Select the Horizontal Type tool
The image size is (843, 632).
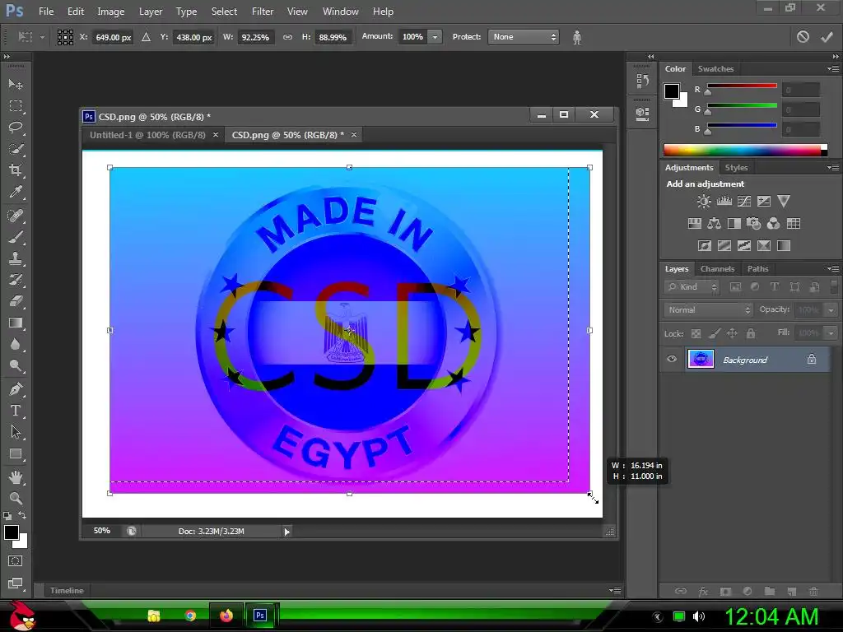(16, 411)
